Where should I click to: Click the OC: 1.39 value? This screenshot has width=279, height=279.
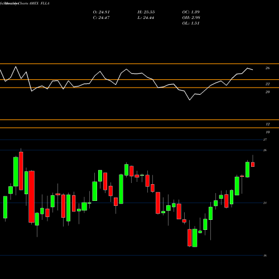191,12
